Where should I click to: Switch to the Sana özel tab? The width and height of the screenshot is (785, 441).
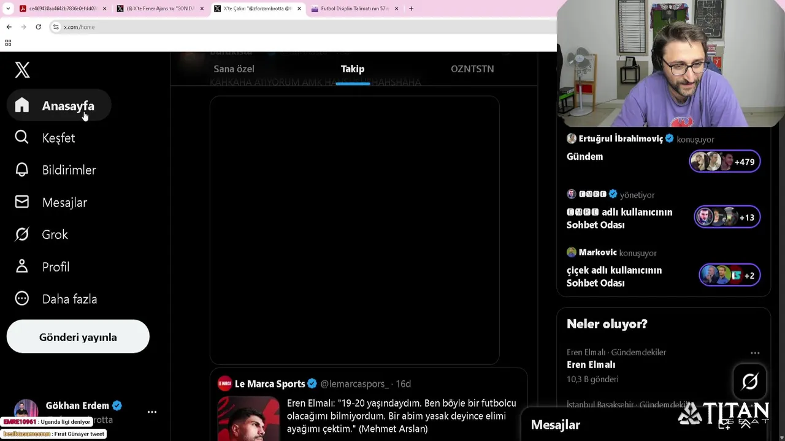click(x=234, y=69)
